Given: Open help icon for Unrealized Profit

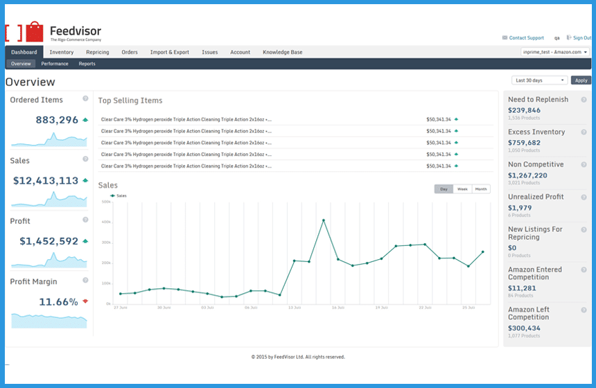Looking at the screenshot, I should pyautogui.click(x=584, y=197).
